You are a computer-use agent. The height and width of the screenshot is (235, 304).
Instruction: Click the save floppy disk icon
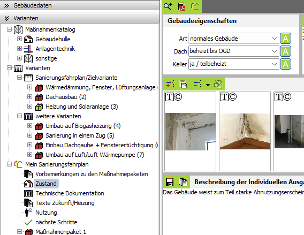(x=170, y=182)
